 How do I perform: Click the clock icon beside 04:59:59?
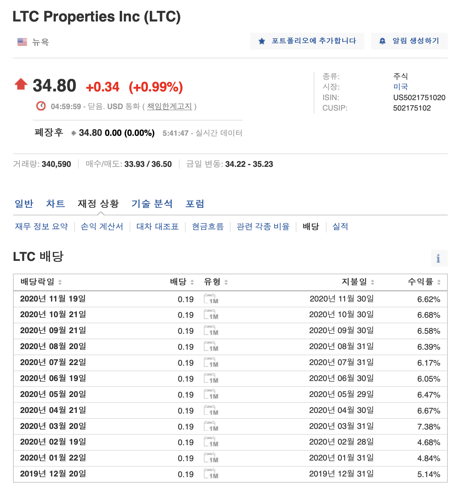click(41, 106)
